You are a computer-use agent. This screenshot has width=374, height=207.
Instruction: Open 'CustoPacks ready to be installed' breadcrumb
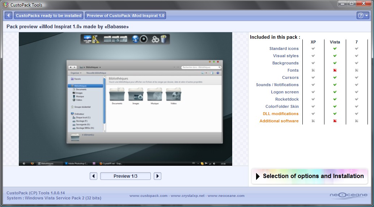tap(49, 16)
